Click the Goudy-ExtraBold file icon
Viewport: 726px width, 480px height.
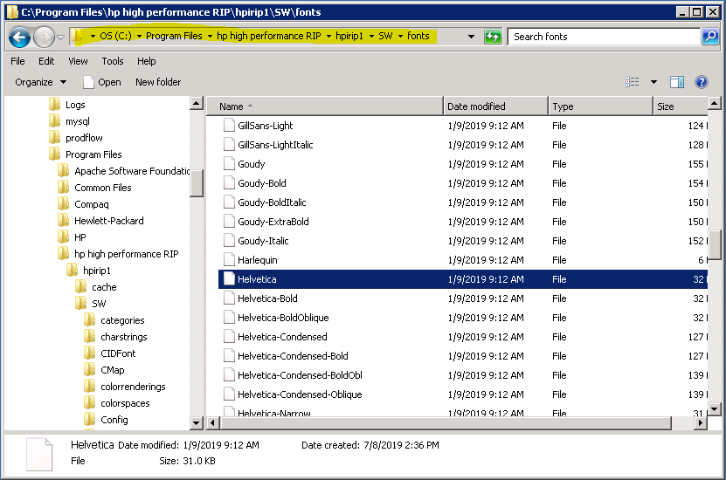(229, 222)
